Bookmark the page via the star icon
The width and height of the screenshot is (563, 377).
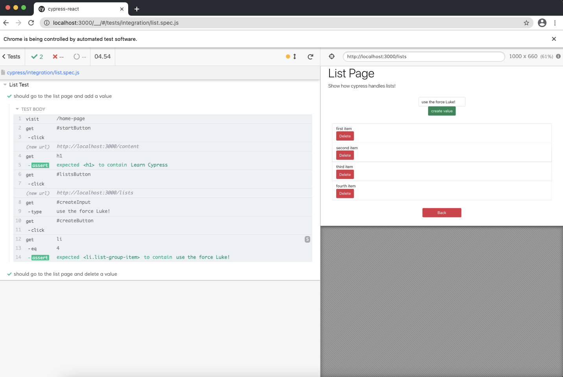526,23
